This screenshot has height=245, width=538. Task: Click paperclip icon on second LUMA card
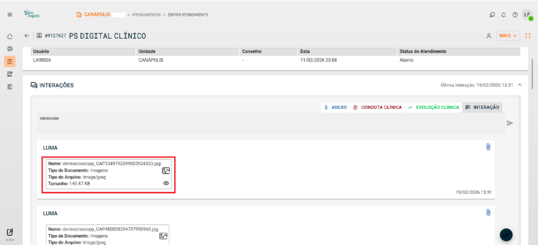tap(488, 213)
